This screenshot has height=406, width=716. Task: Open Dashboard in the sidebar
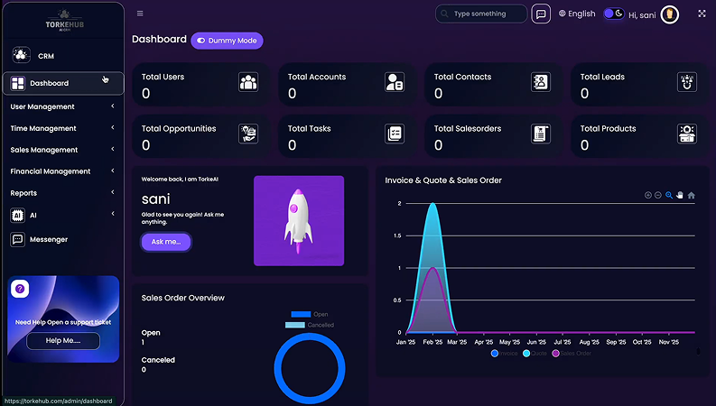tap(63, 83)
